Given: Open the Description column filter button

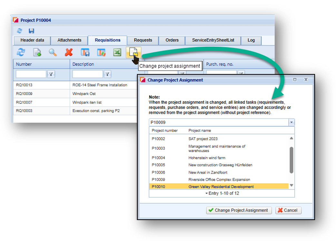Looking at the screenshot, I should coord(107,74).
